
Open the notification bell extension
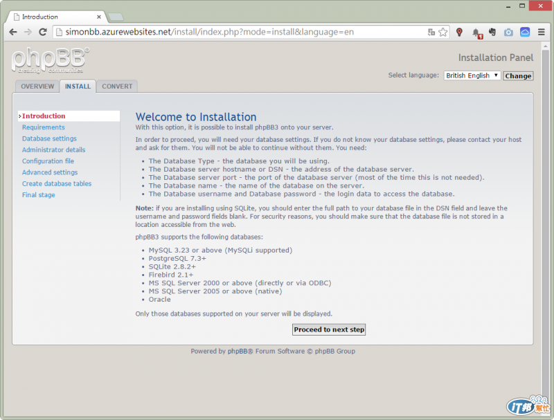pos(476,33)
